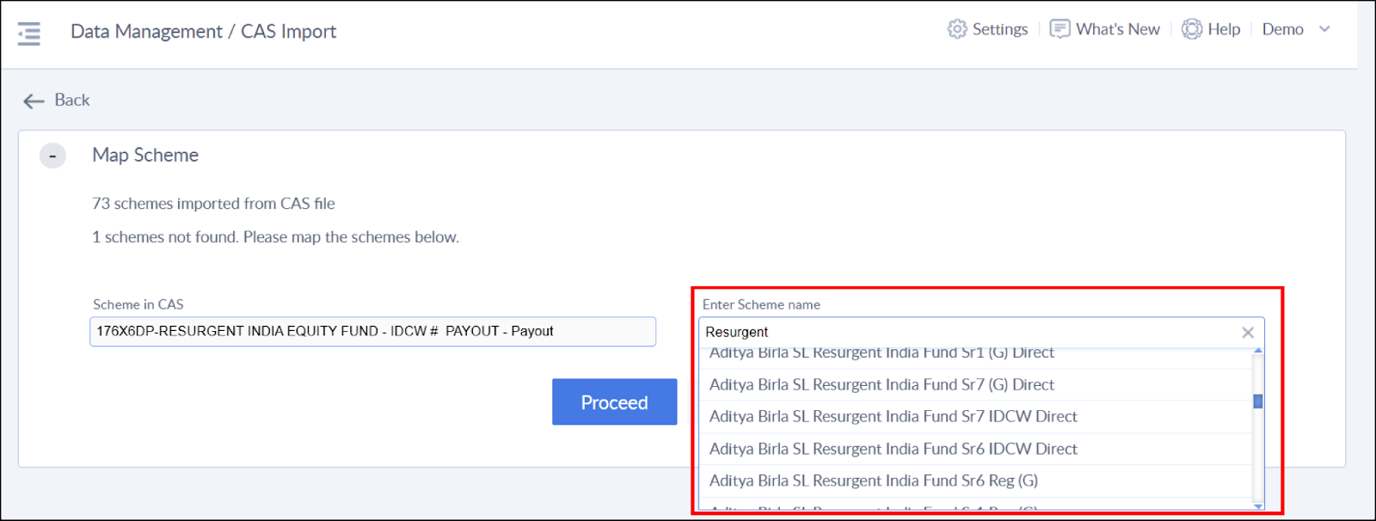Viewport: 1376px width, 521px height.
Task: Clear the scheme name search field
Action: (x=1248, y=333)
